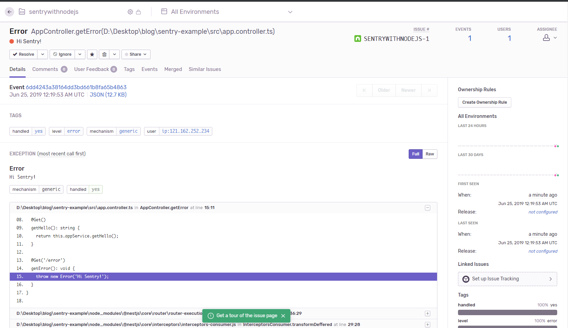The image size is (568, 328).
Task: Open the Events tab
Action: [150, 69]
